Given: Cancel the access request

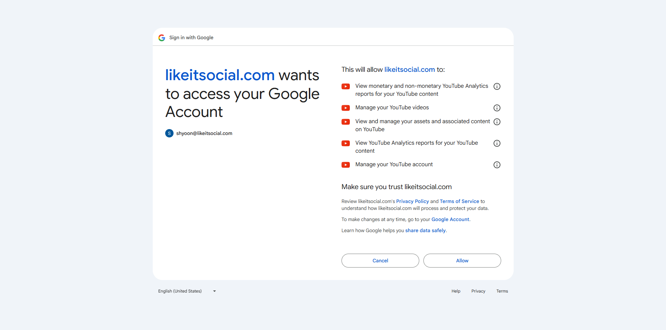Looking at the screenshot, I should (x=380, y=261).
